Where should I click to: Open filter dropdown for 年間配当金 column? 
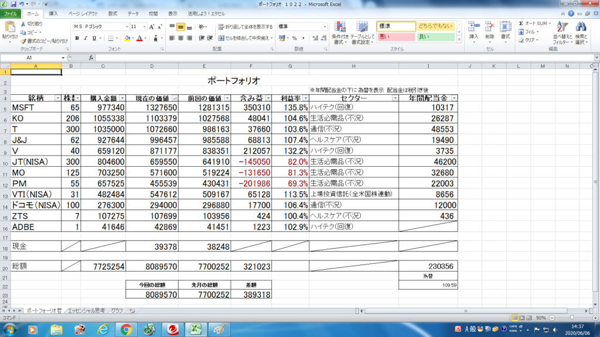pyautogui.click(x=454, y=98)
